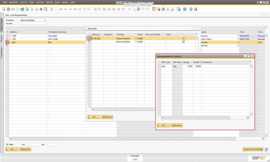Click the Aktiv 'von' date field
270x162 pixels.
point(36,144)
